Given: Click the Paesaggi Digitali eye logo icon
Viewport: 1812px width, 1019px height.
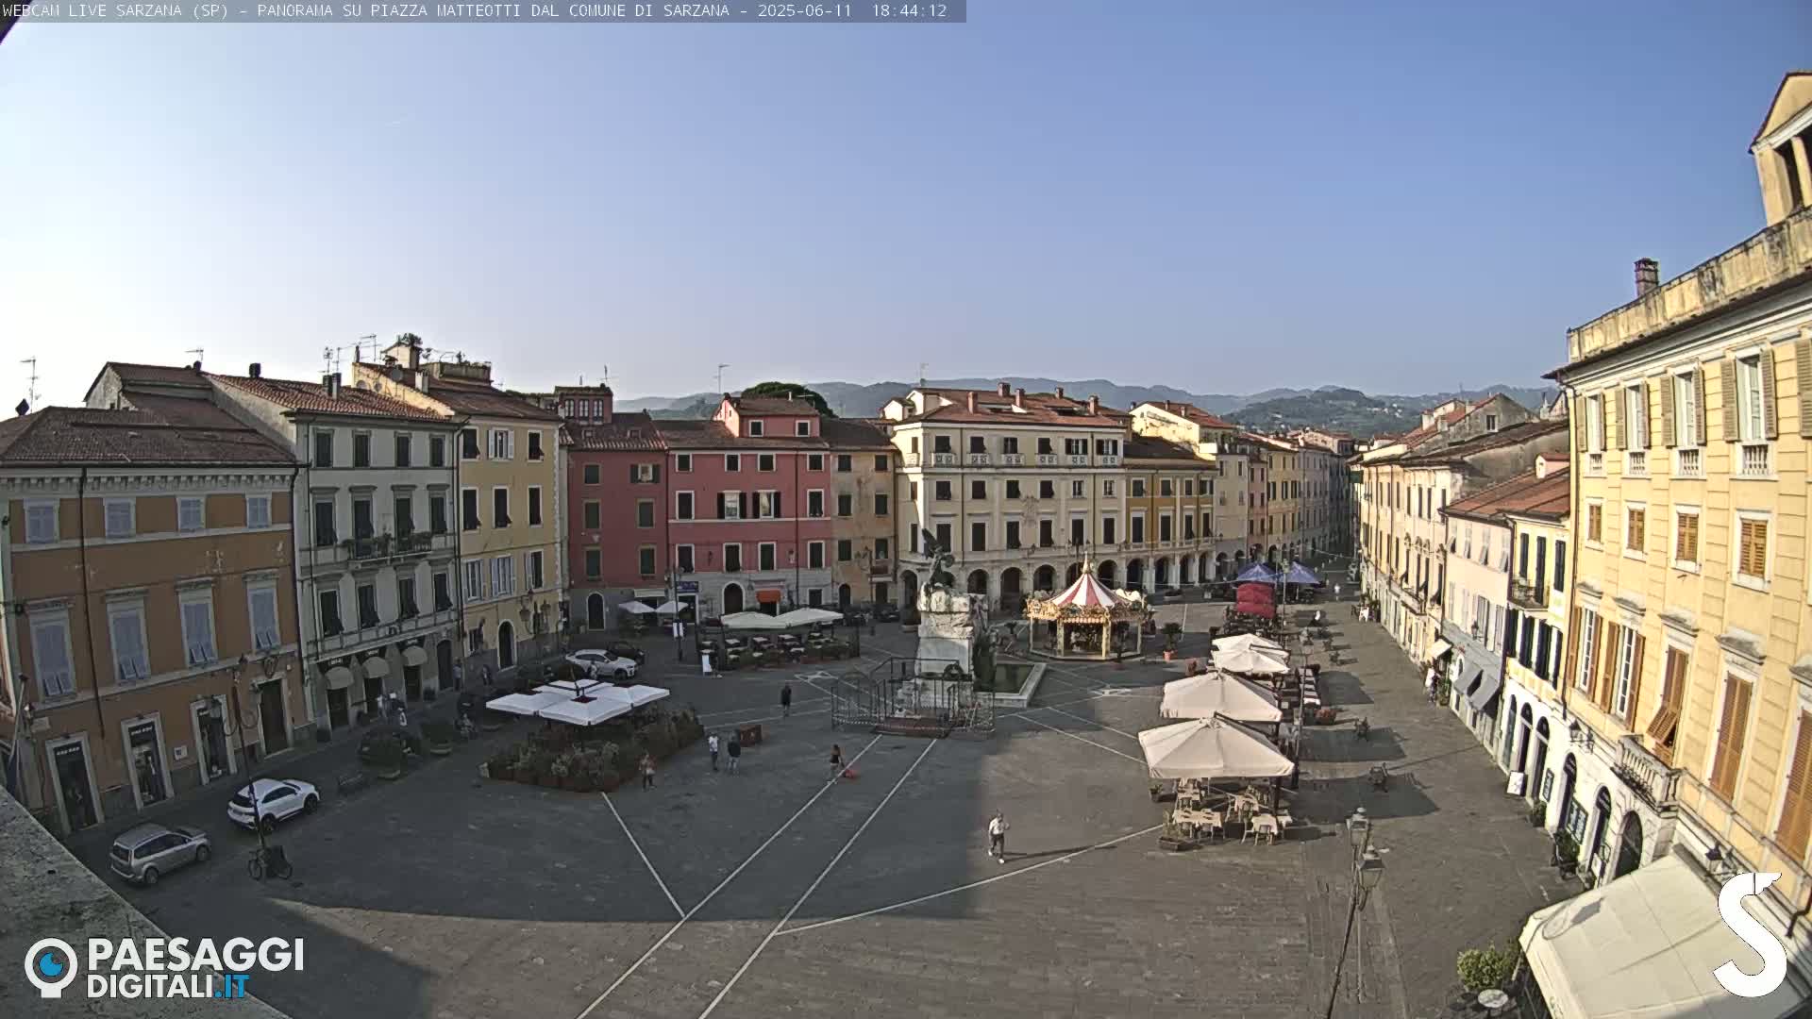Looking at the screenshot, I should click(51, 966).
